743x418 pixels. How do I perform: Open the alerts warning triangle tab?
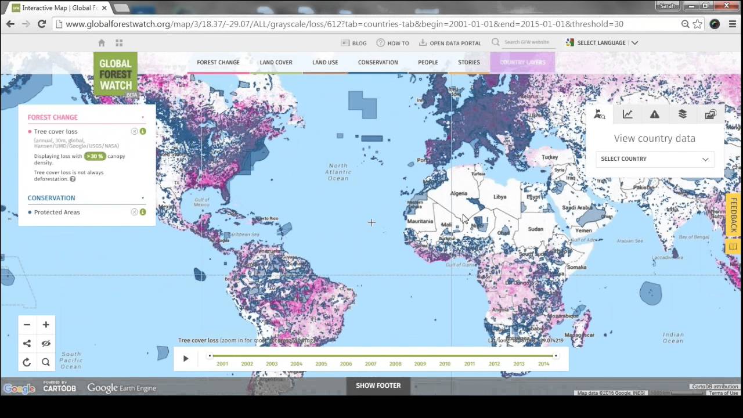pyautogui.click(x=655, y=114)
